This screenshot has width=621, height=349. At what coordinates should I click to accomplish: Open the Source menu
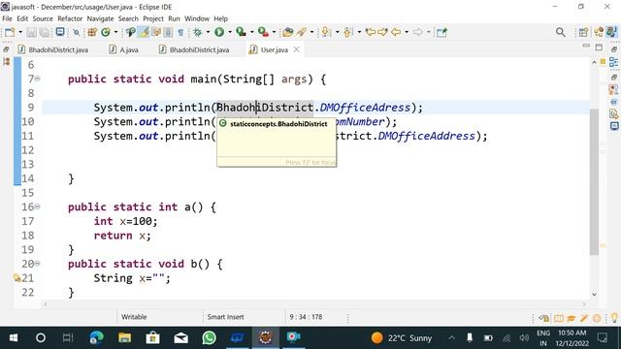(43, 18)
